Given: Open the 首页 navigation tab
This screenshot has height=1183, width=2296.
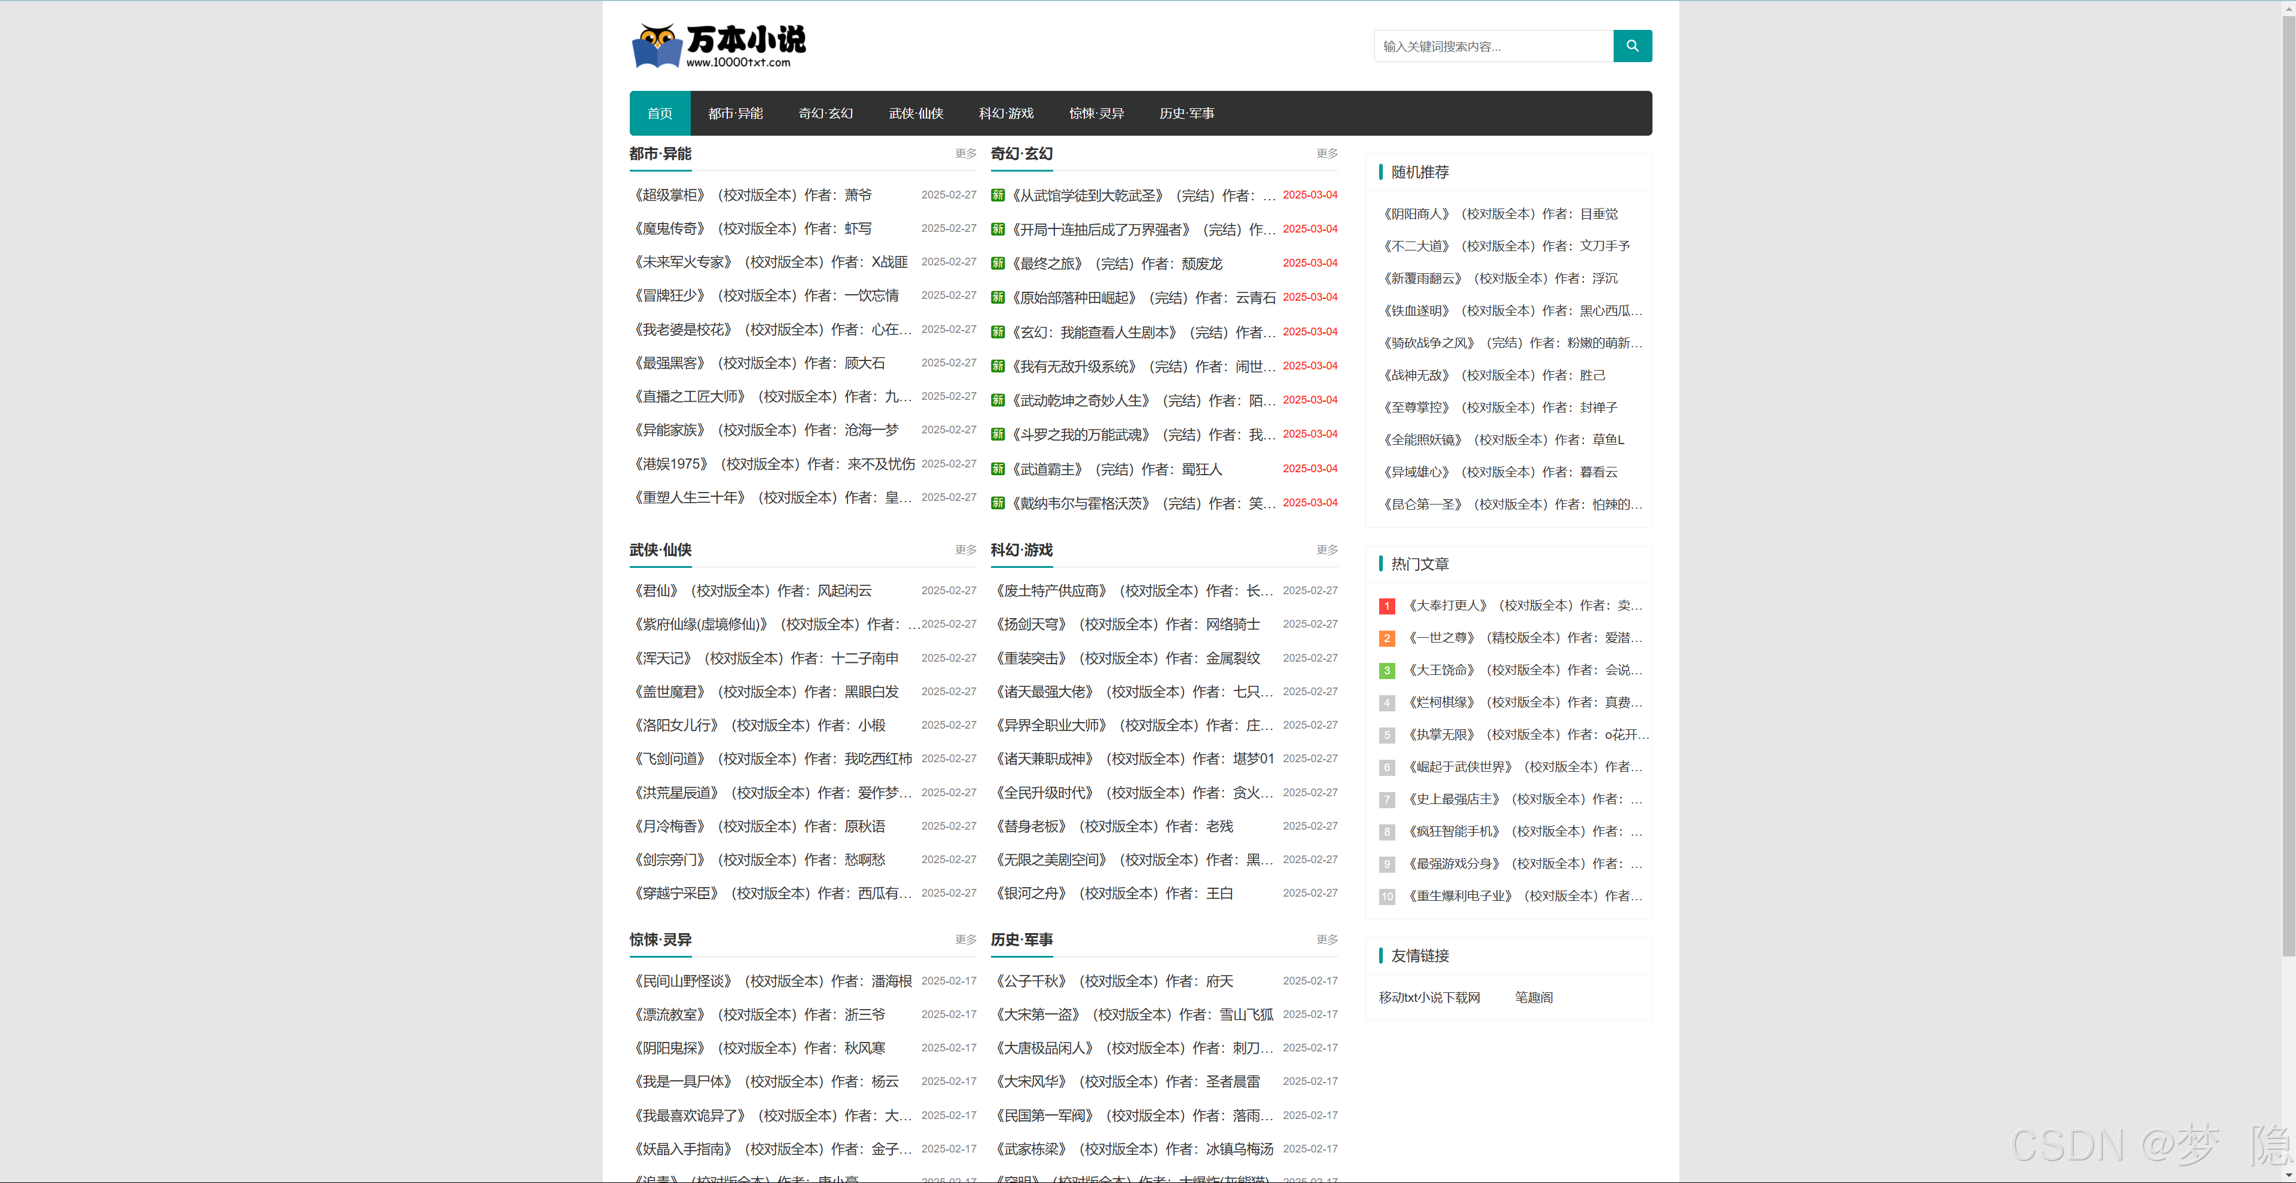Looking at the screenshot, I should click(660, 113).
